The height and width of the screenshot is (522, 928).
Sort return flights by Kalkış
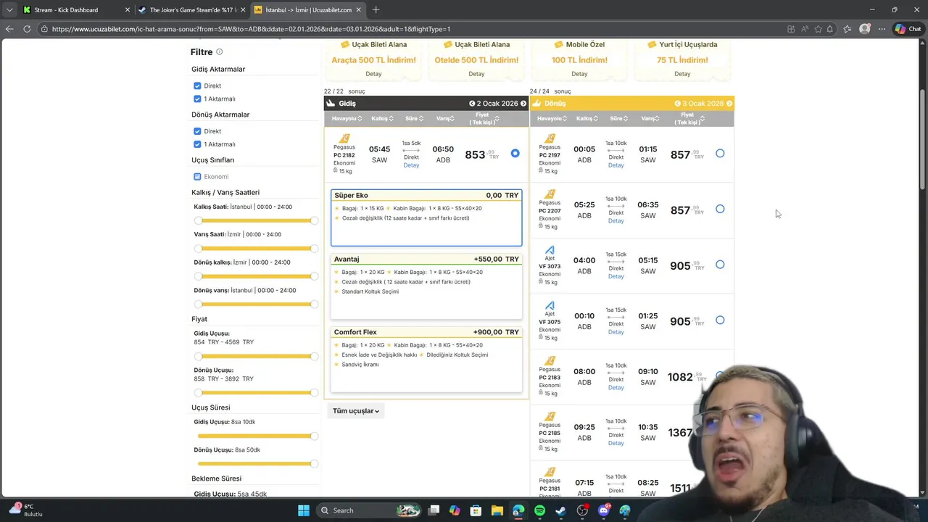[587, 118]
